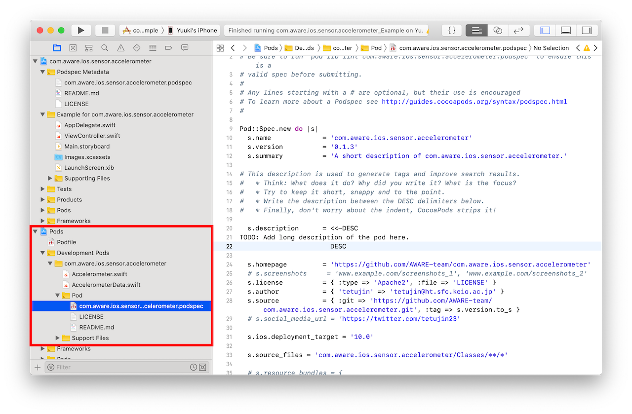This screenshot has width=632, height=414.
Task: Open ViewController.swift
Action: tap(92, 136)
